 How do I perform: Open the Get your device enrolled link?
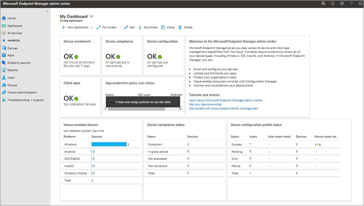(205, 104)
